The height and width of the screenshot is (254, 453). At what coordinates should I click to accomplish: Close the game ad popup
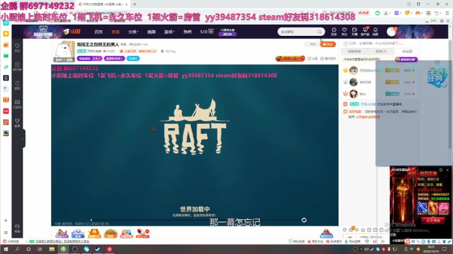[x=447, y=170]
